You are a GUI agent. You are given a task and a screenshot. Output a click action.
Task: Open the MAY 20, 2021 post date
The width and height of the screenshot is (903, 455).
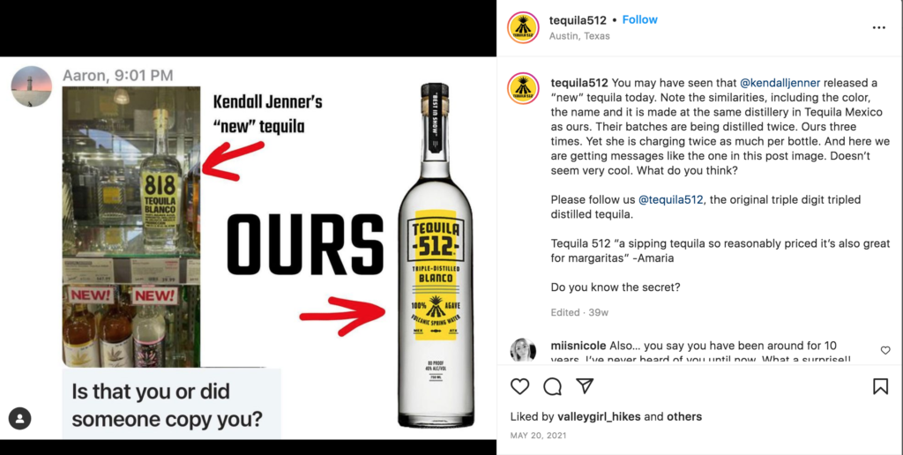[x=538, y=436]
